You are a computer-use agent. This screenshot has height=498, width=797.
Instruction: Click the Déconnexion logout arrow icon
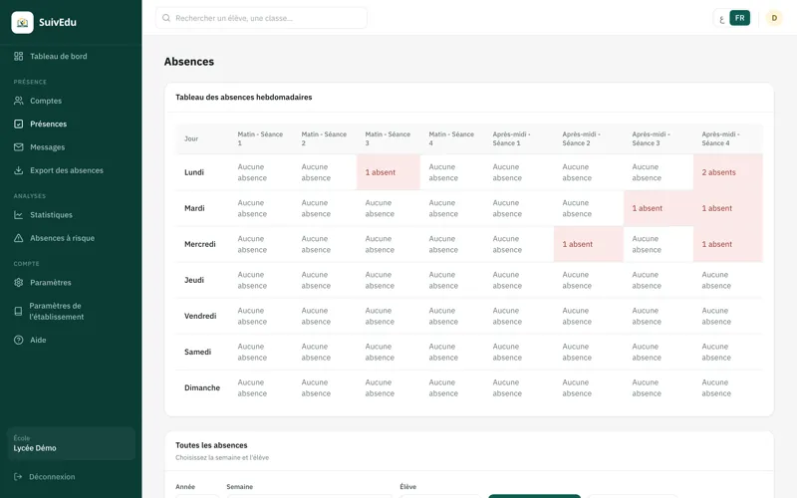[x=18, y=477]
